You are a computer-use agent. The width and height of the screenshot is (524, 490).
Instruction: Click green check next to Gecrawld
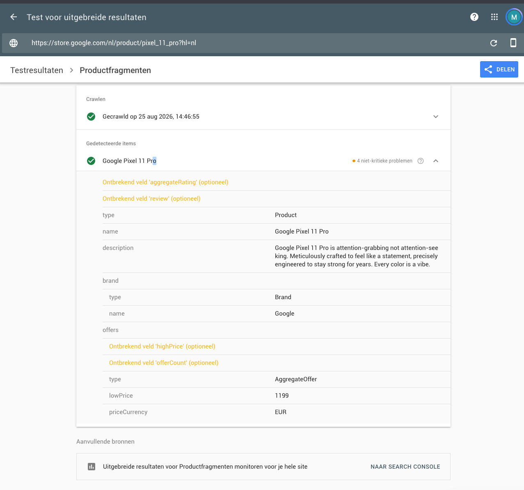pos(91,117)
